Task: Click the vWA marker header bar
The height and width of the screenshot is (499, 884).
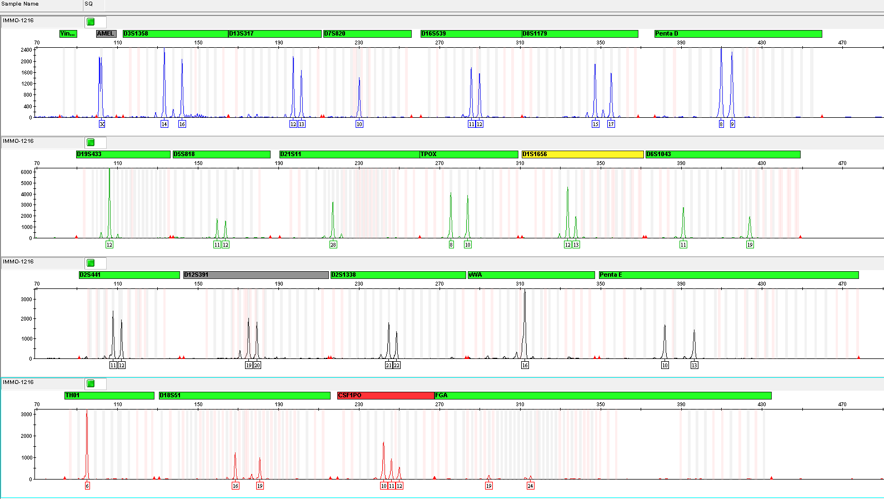Action: (531, 275)
